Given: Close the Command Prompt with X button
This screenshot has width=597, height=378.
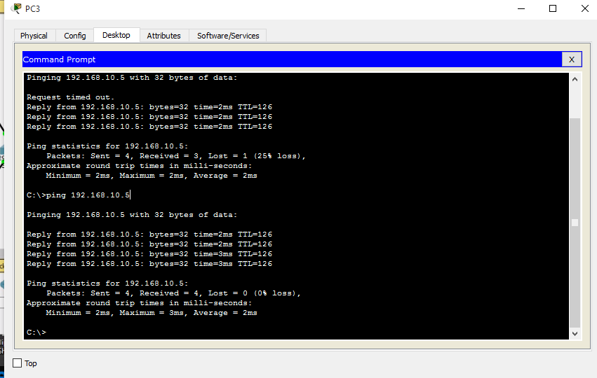Looking at the screenshot, I should [572, 59].
